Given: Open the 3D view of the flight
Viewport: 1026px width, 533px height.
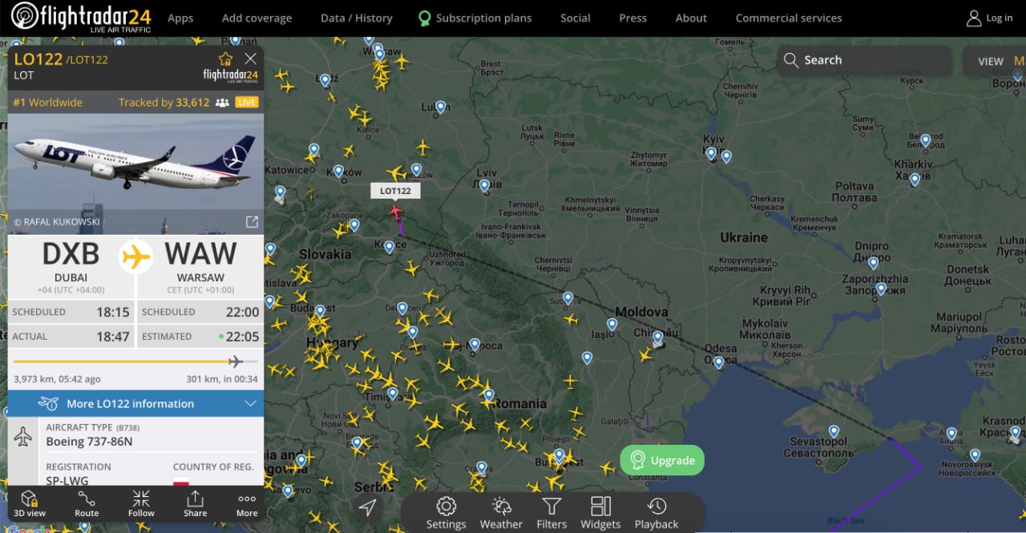Looking at the screenshot, I should click(30, 504).
